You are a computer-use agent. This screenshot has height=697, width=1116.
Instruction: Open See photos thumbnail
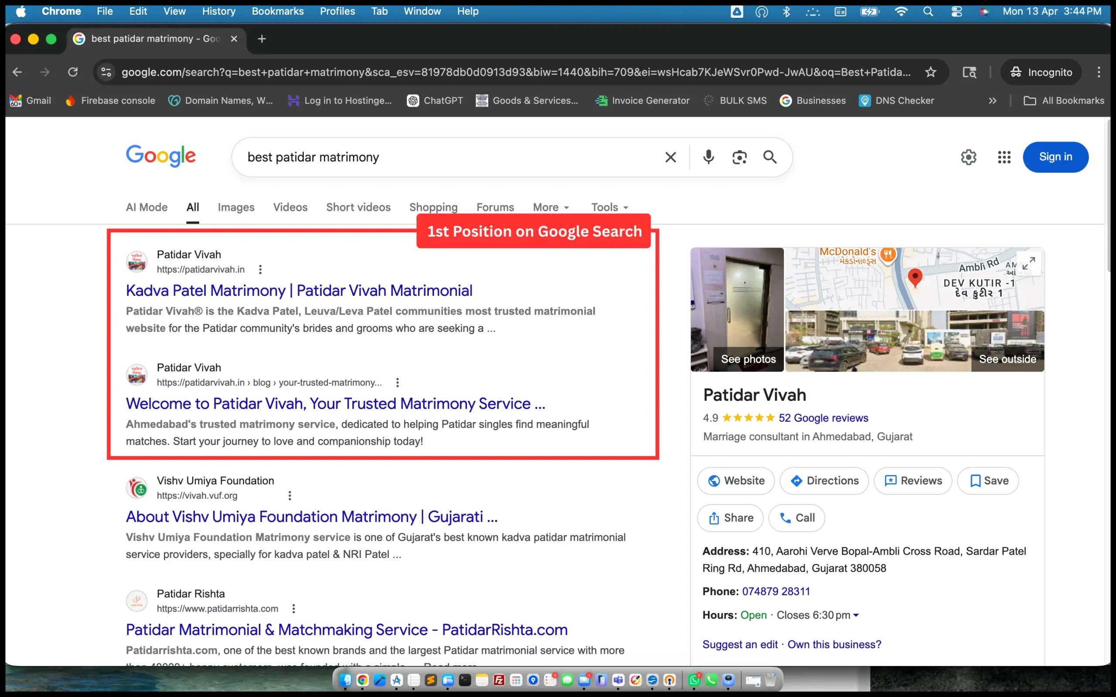[x=737, y=310]
